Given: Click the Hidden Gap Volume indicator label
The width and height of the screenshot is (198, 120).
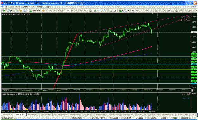Looking at the screenshot, I should pos(21,94).
